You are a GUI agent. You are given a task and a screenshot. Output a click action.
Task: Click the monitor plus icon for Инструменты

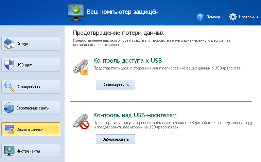[x=9, y=151]
